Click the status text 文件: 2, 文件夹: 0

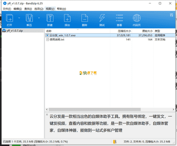[x=134, y=141]
